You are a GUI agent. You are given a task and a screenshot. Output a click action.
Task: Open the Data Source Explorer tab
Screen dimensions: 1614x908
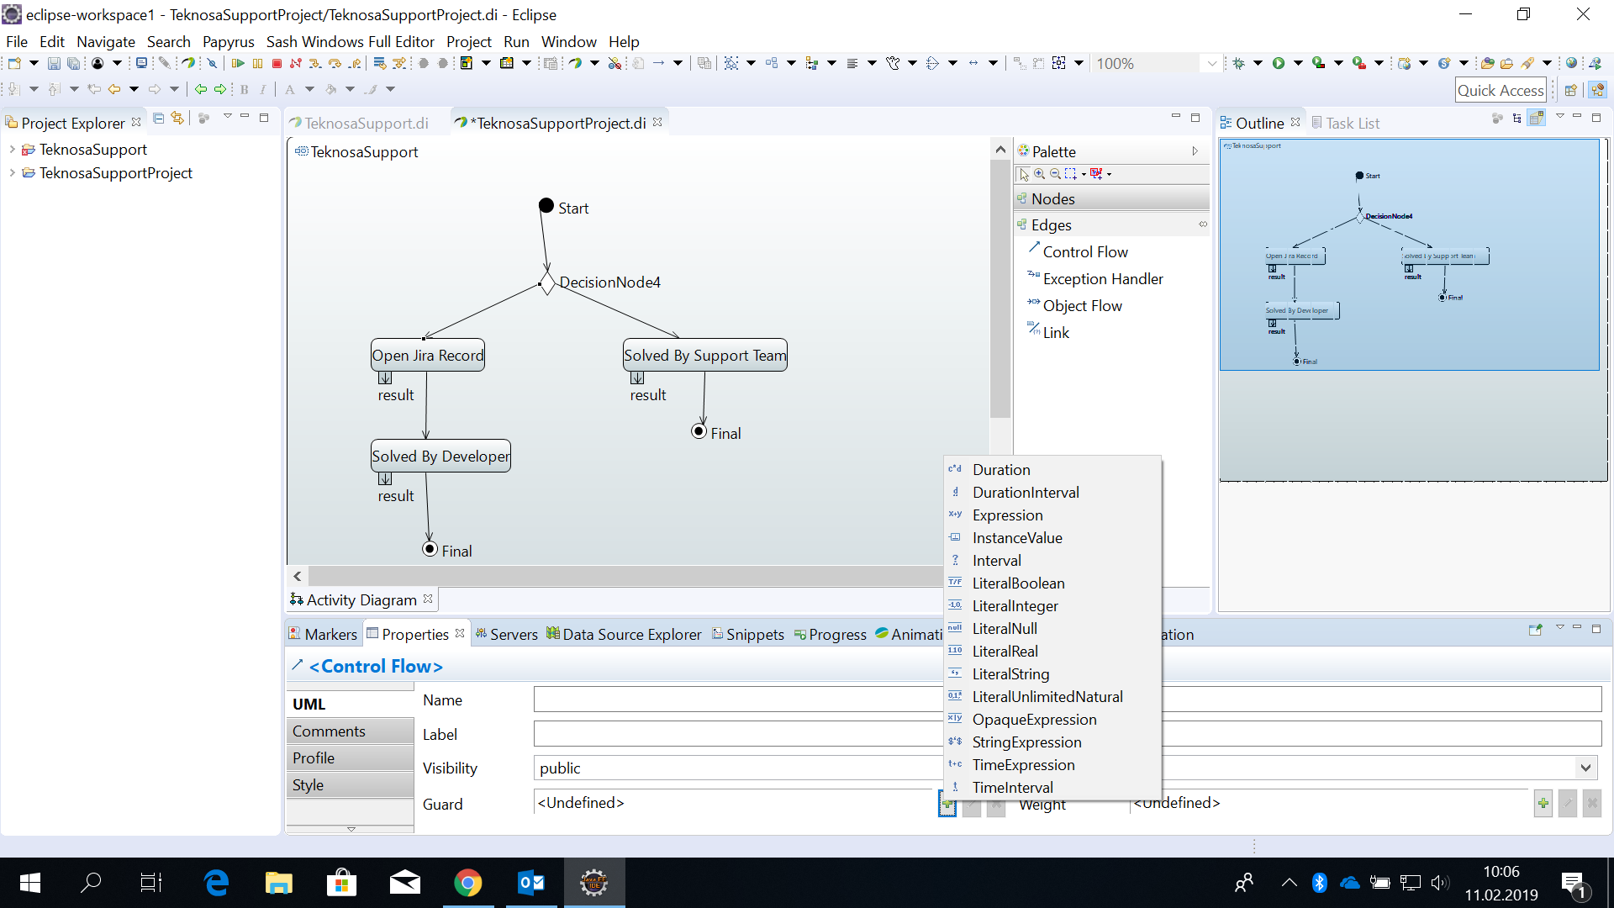coord(624,635)
